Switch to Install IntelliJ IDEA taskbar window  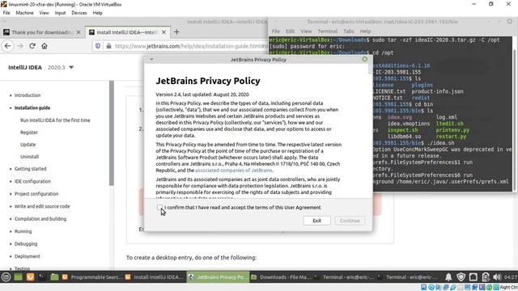click(155, 277)
